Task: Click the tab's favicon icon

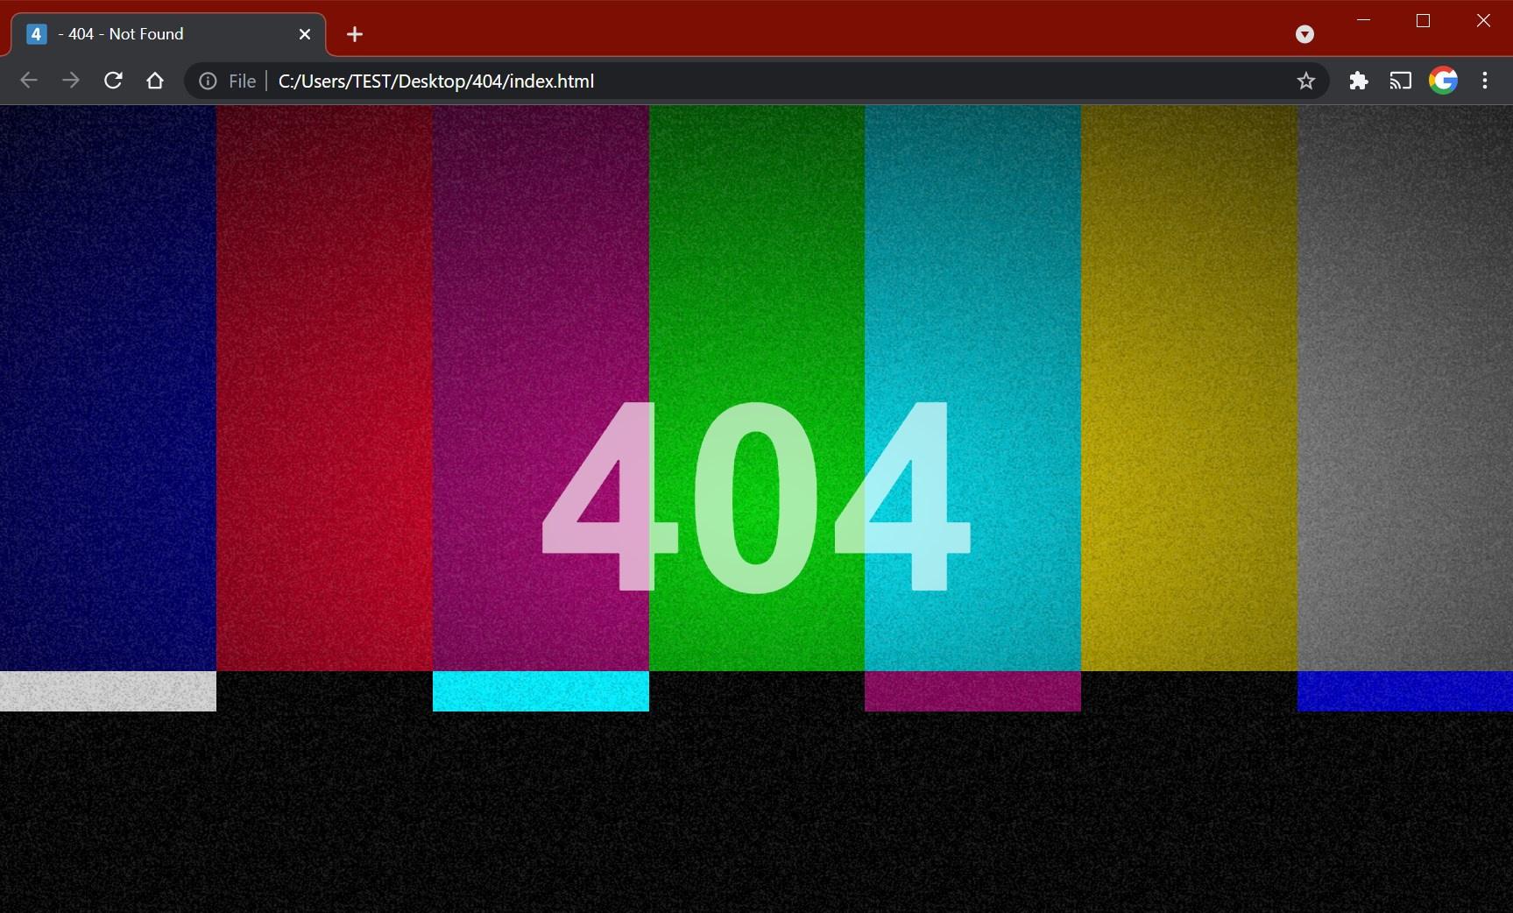Action: (x=36, y=34)
